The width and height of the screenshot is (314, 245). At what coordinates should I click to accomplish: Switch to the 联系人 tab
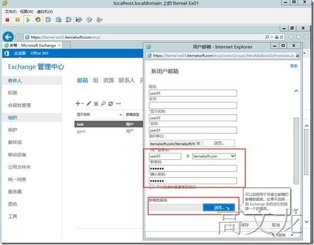click(x=127, y=80)
